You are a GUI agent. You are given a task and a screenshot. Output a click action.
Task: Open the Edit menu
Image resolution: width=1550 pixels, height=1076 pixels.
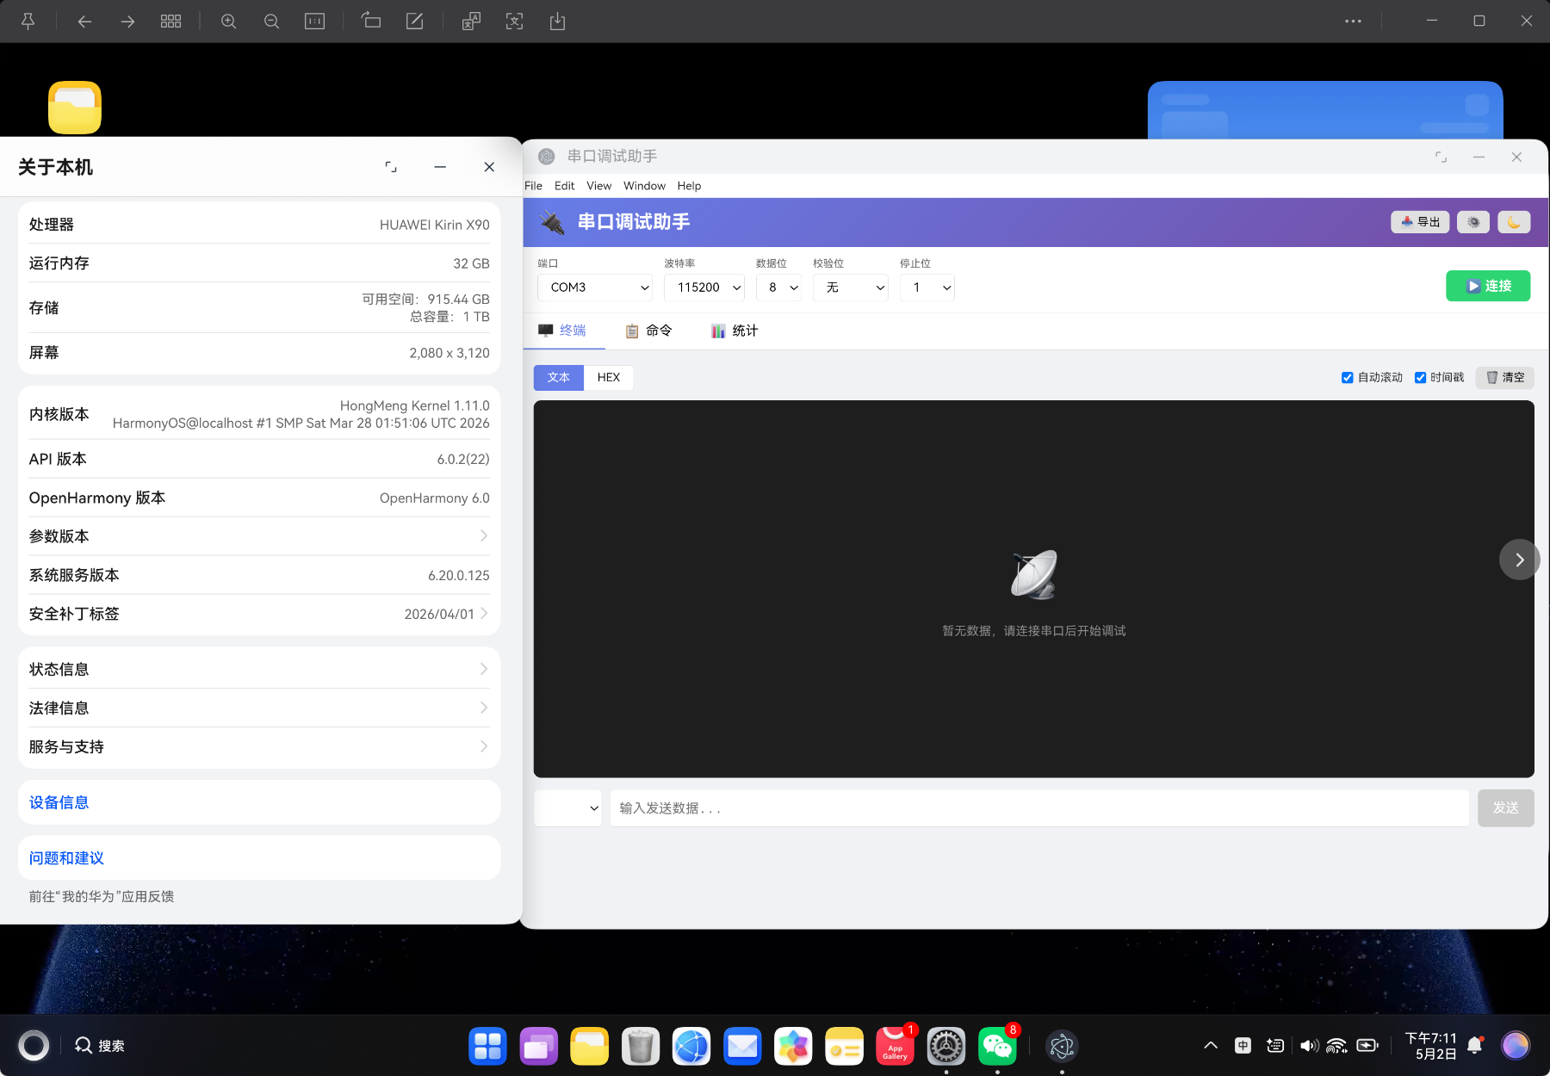pos(565,186)
